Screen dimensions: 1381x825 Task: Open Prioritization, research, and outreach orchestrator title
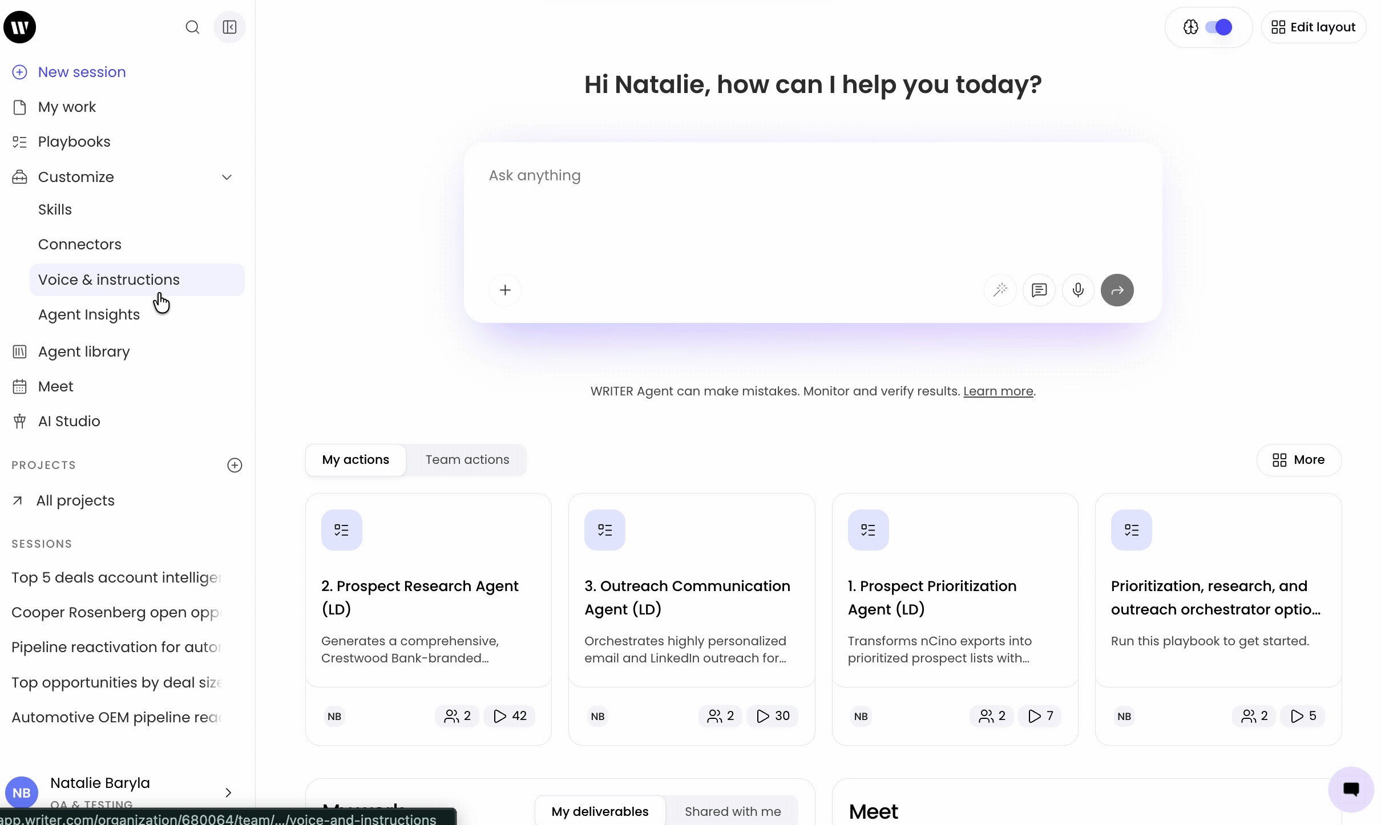click(1216, 598)
